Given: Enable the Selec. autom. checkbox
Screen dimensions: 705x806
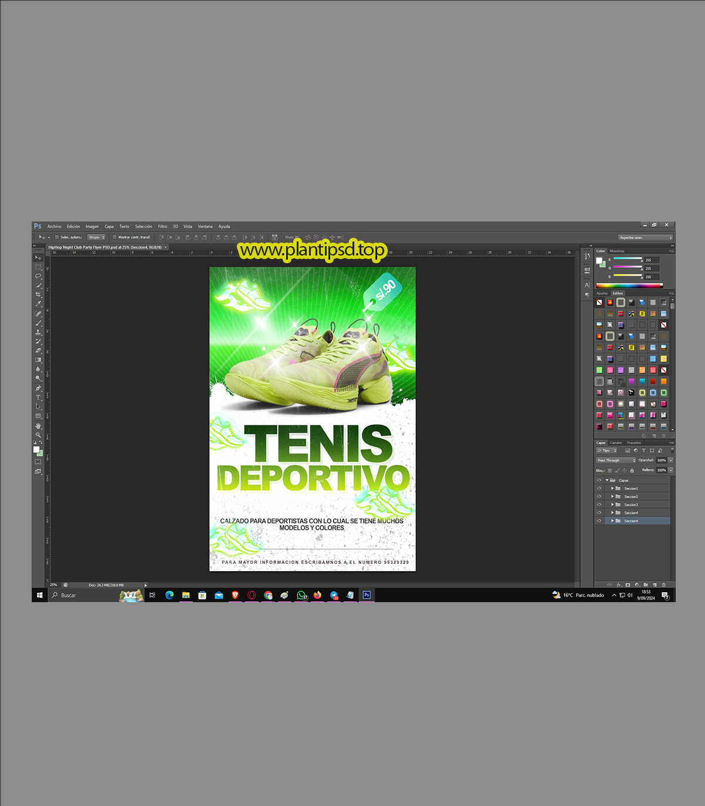Looking at the screenshot, I should point(56,237).
